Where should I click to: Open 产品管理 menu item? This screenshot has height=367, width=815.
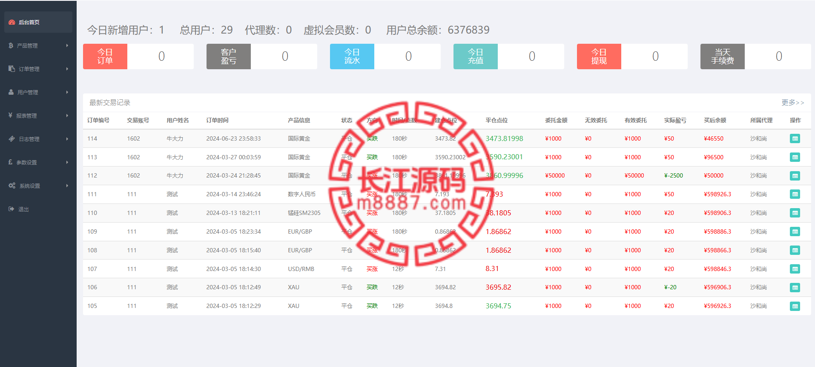point(38,45)
